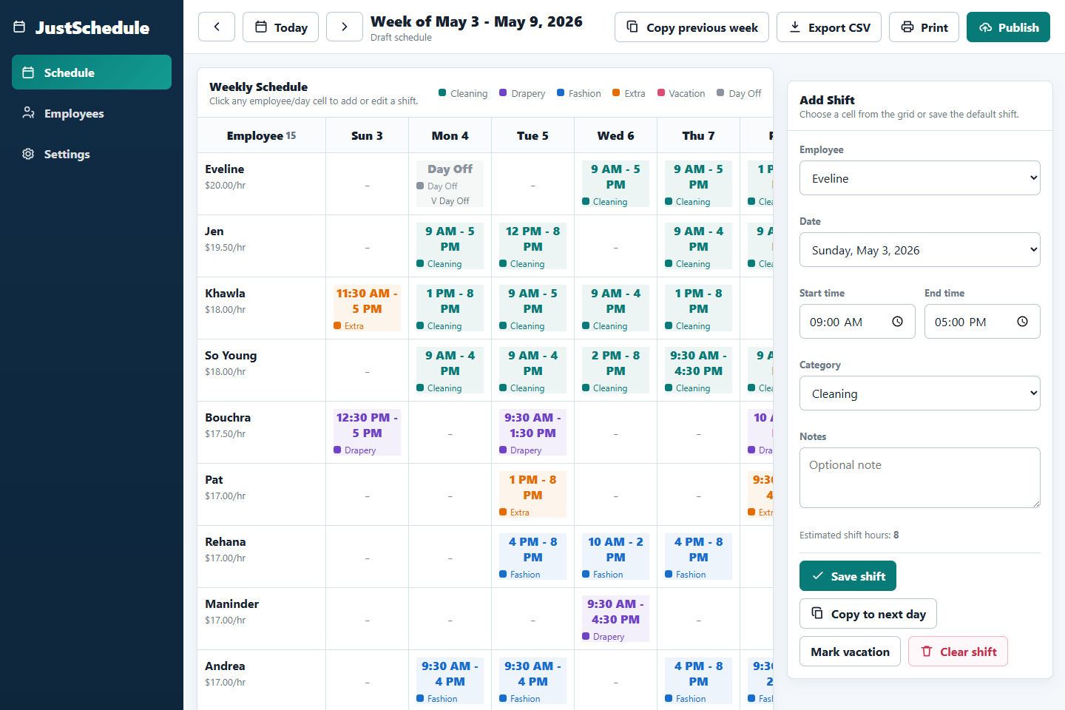1065x710 pixels.
Task: Click the JustSchedule calendar logo icon
Action: (20, 27)
